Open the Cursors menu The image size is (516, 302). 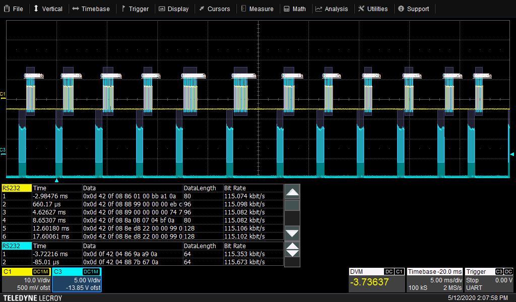tap(214, 9)
